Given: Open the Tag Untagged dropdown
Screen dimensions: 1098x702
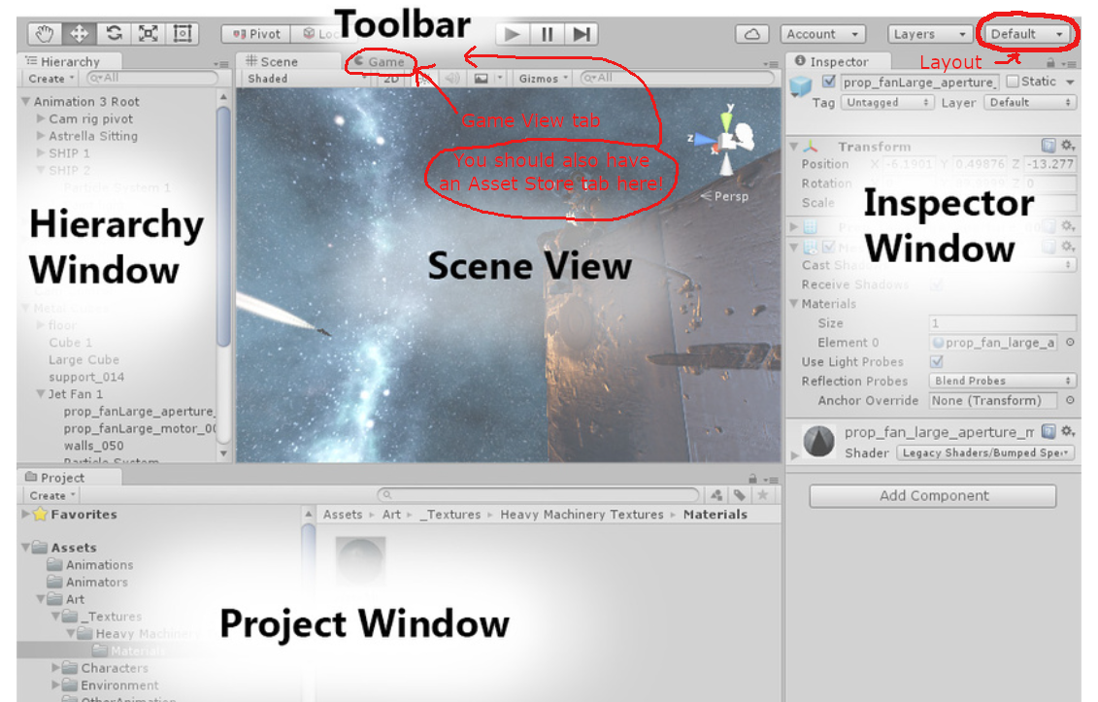Looking at the screenshot, I should pos(887,102).
